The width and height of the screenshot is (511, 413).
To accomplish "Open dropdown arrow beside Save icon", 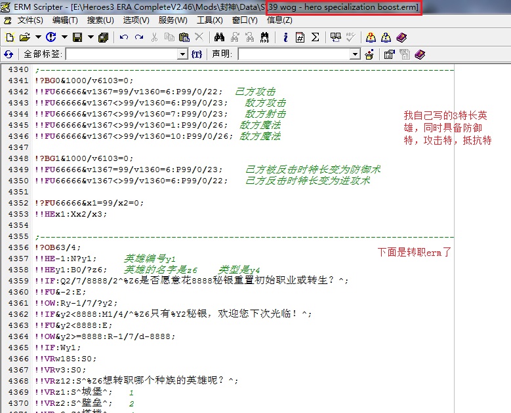I will [x=91, y=37].
